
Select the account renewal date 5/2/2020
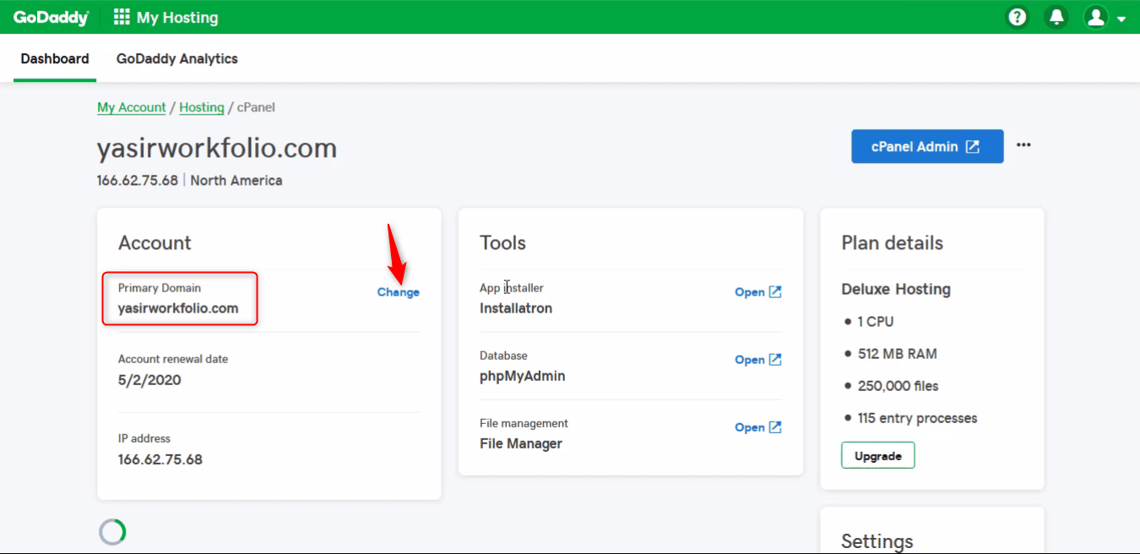(149, 380)
